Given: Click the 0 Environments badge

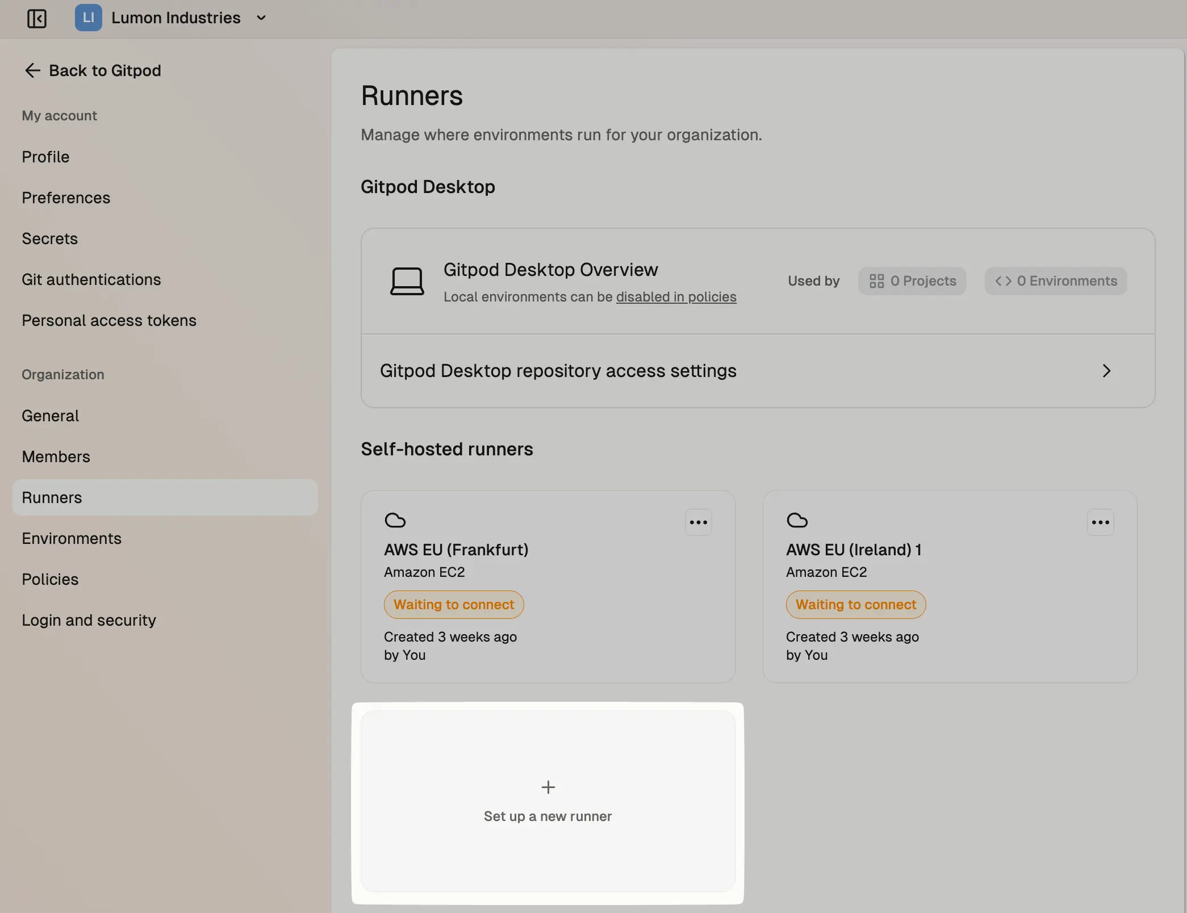Looking at the screenshot, I should point(1056,281).
